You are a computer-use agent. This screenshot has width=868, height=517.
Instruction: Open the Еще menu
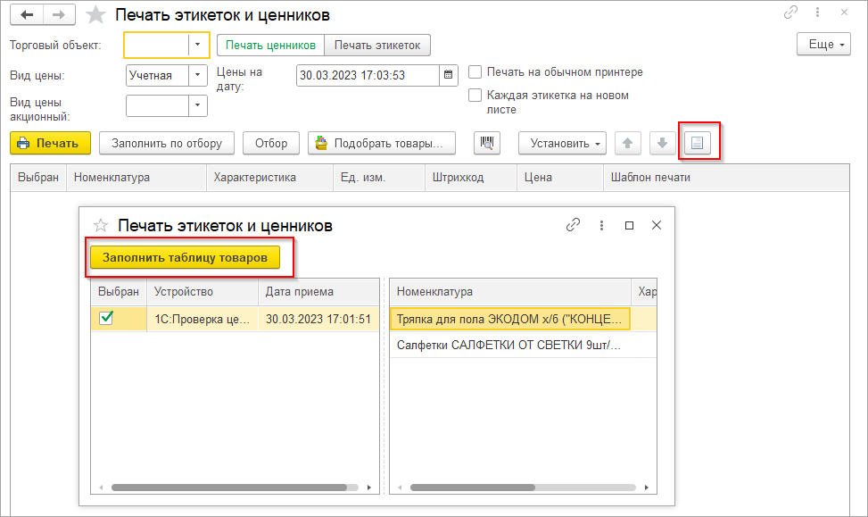823,45
